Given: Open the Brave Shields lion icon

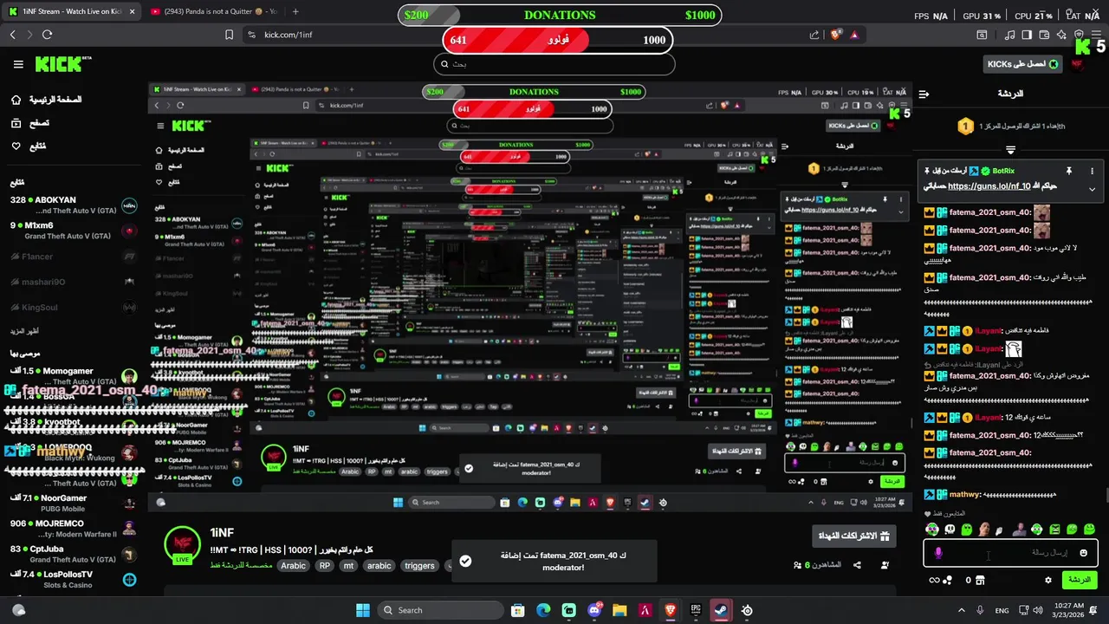Looking at the screenshot, I should pos(836,35).
